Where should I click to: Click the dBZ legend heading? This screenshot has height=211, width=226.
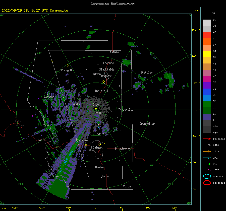213,14
